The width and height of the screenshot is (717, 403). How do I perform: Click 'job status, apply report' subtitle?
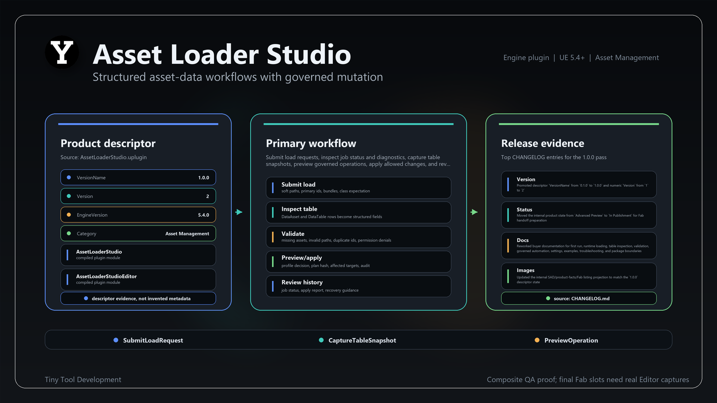320,290
